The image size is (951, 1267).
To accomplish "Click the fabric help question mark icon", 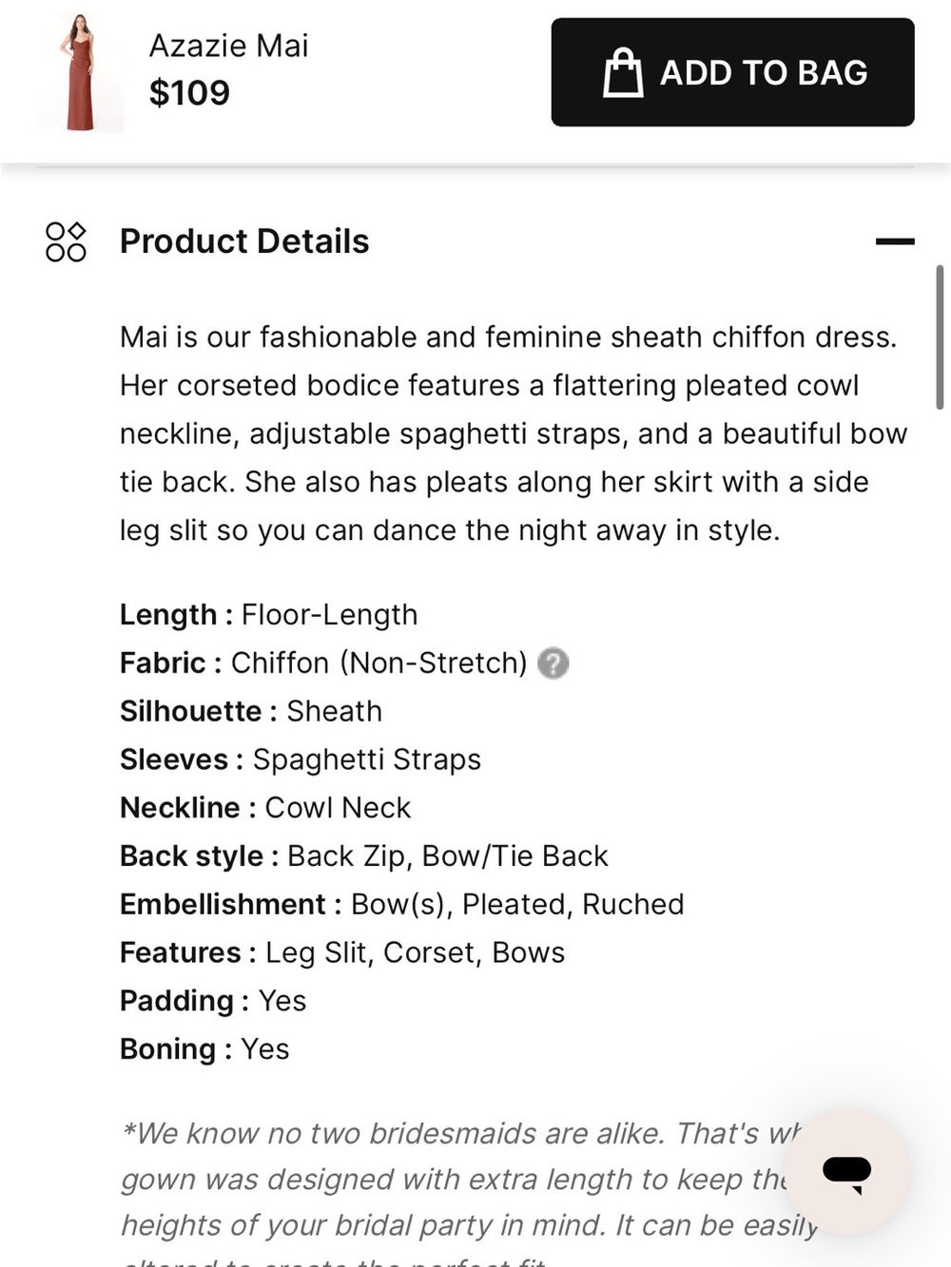I will [x=553, y=662].
